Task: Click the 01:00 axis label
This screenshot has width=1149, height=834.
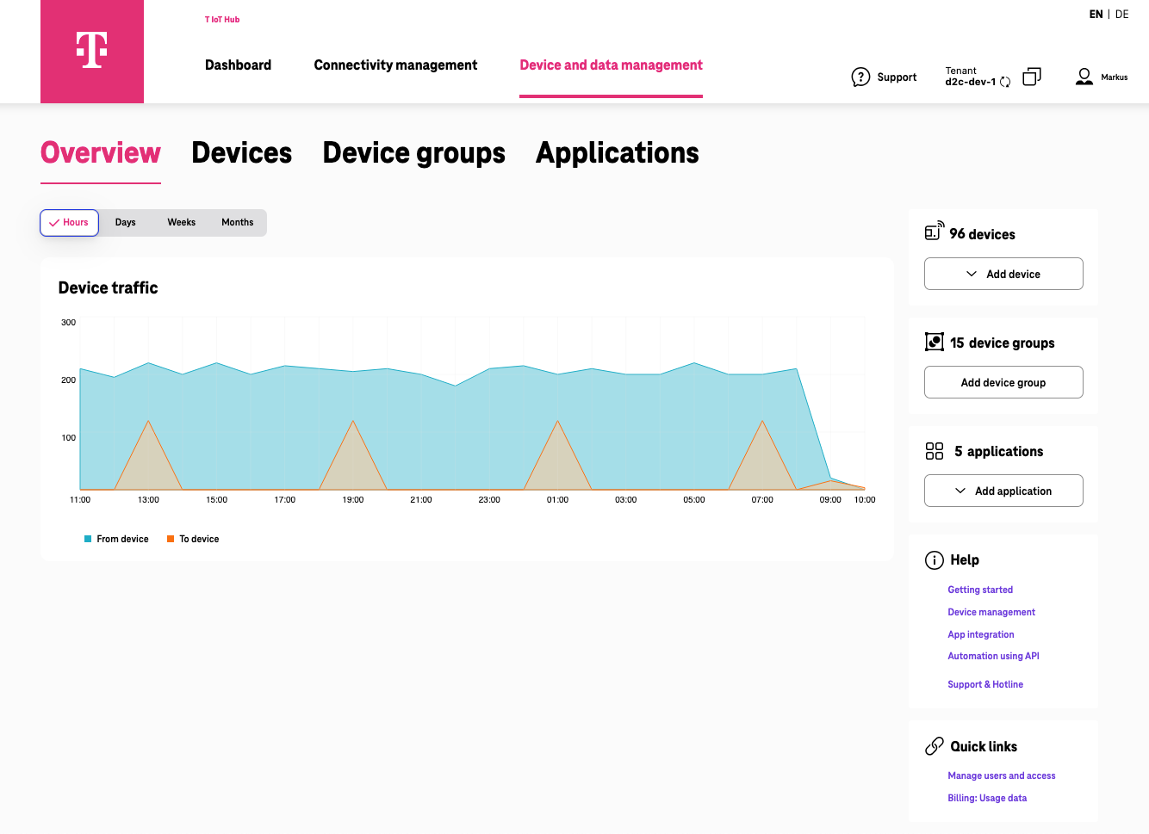Action: (557, 500)
